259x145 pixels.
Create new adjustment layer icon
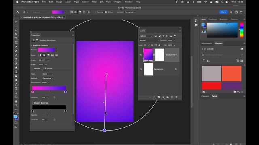coord(163,97)
